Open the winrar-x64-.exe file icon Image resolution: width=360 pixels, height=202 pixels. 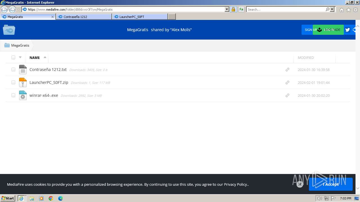click(23, 95)
